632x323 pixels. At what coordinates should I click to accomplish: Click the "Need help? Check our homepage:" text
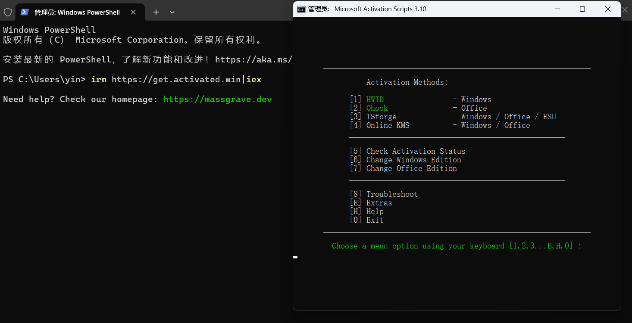[81, 99]
